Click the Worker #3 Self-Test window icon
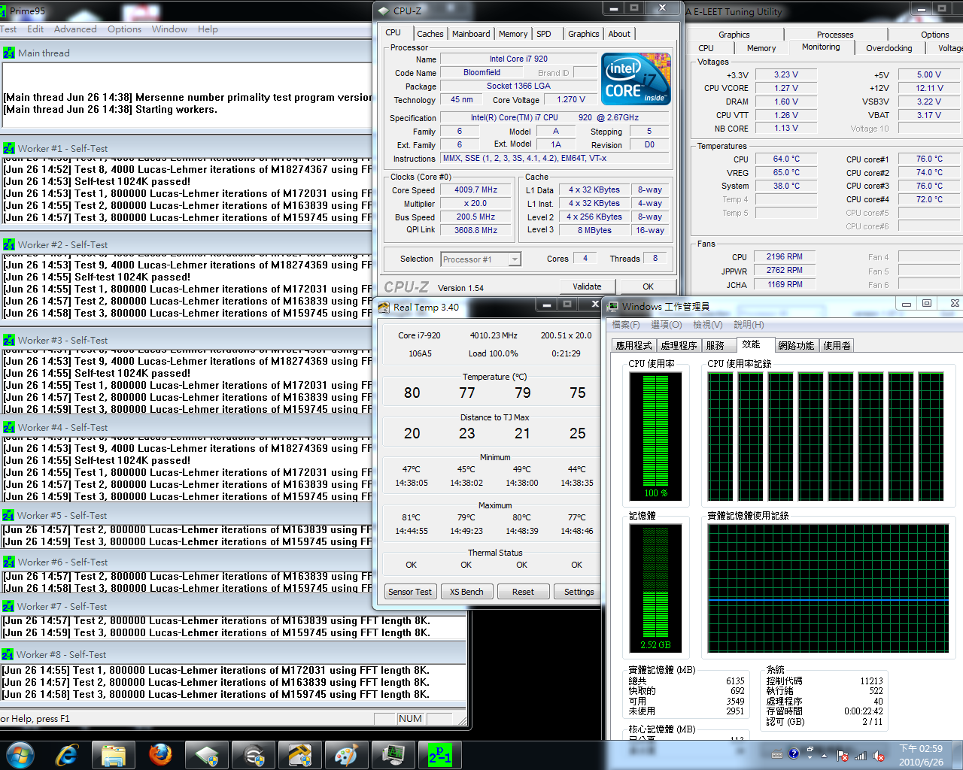Viewport: 963px width, 770px height. point(9,341)
